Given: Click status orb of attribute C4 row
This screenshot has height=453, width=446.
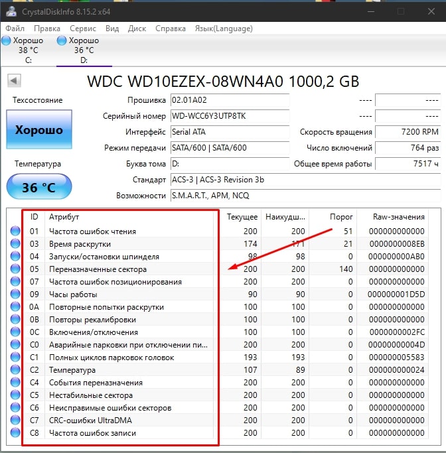Looking at the screenshot, I should pyautogui.click(x=15, y=382).
